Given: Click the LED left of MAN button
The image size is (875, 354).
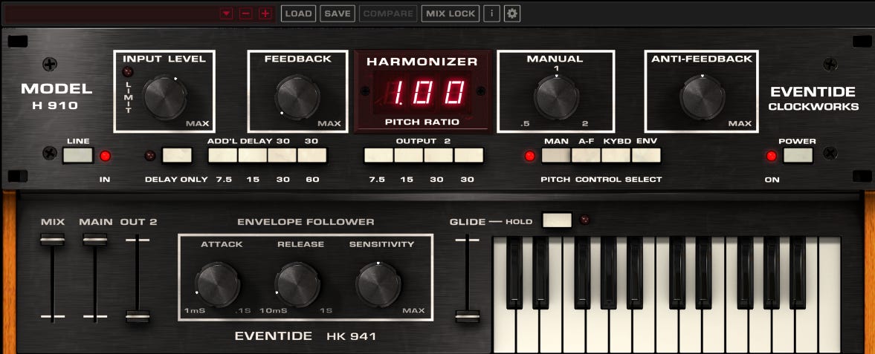Looking at the screenshot, I should coord(529,156).
